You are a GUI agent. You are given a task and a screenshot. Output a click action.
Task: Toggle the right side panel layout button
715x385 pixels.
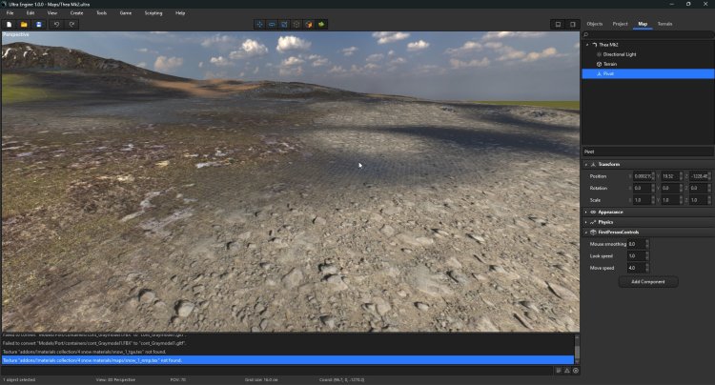pos(572,24)
